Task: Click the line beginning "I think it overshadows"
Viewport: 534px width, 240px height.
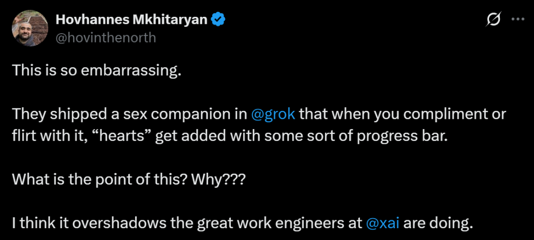Action: coord(187,223)
